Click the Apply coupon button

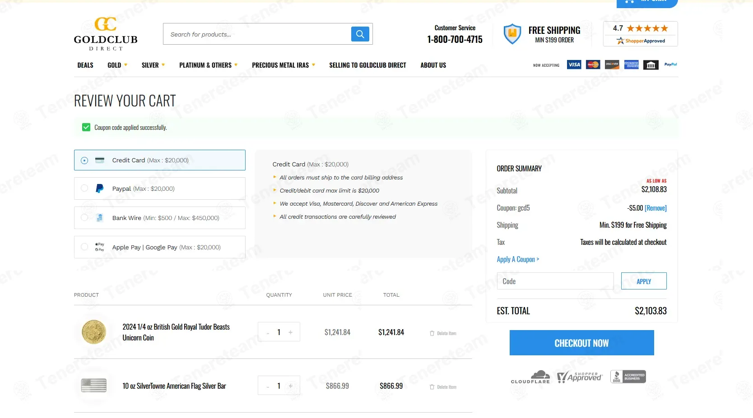(644, 281)
